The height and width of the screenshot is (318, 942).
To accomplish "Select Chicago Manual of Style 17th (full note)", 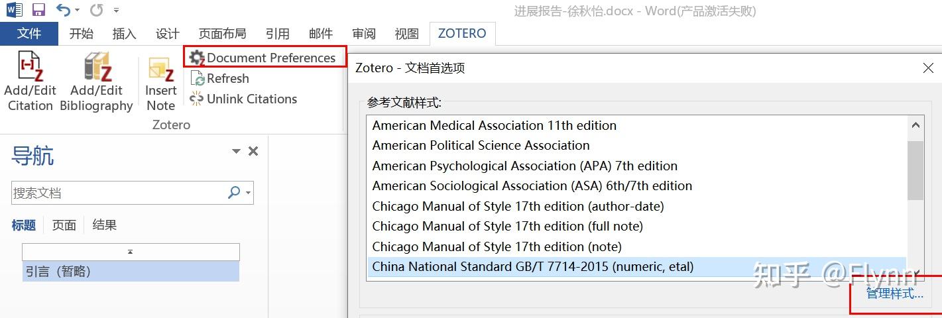I will (636, 226).
